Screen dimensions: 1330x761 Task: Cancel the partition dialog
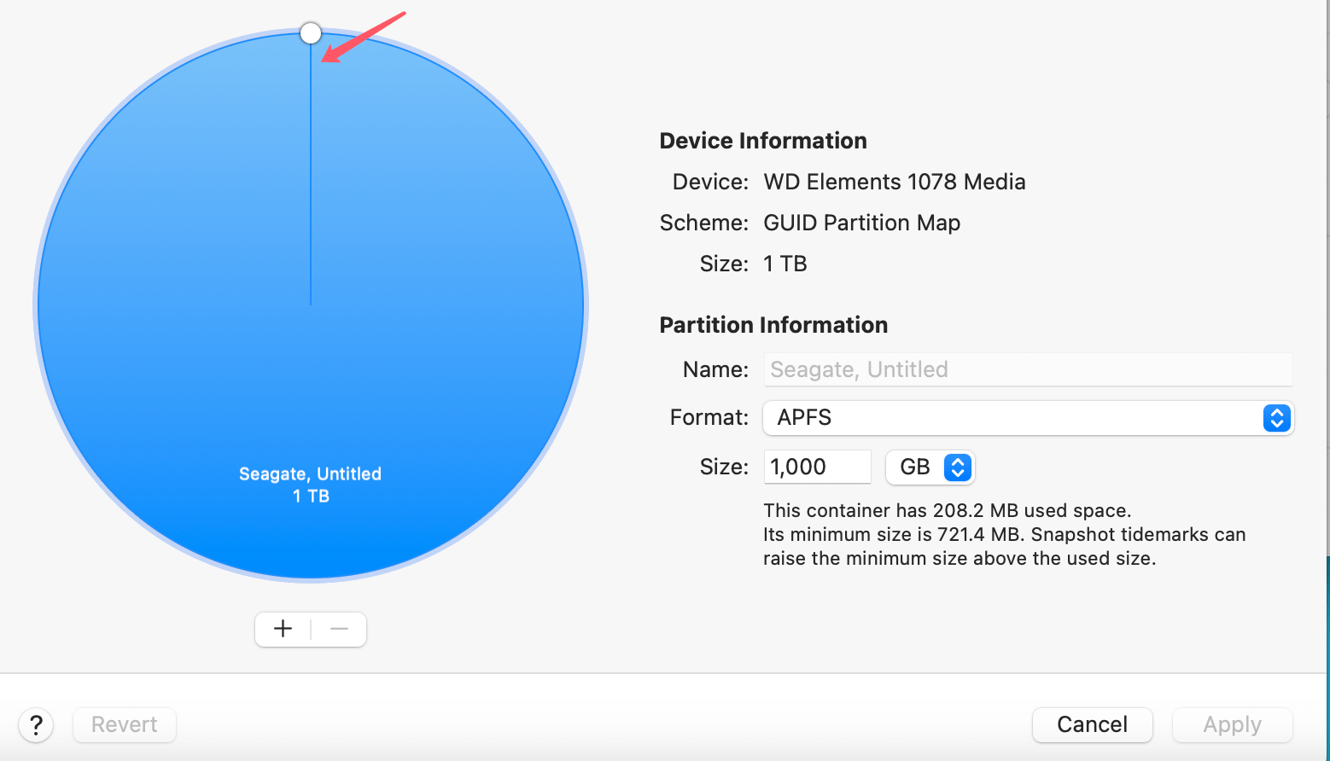[1092, 724]
